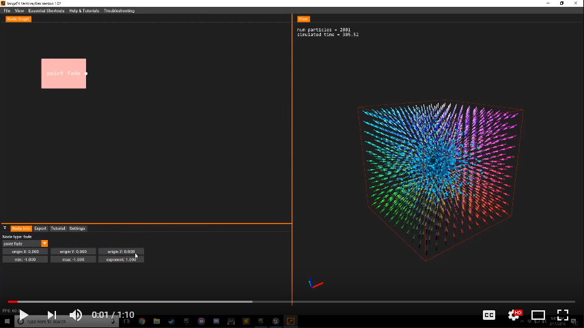Open Task View on taskbar
The height and width of the screenshot is (328, 584).
coord(126,321)
